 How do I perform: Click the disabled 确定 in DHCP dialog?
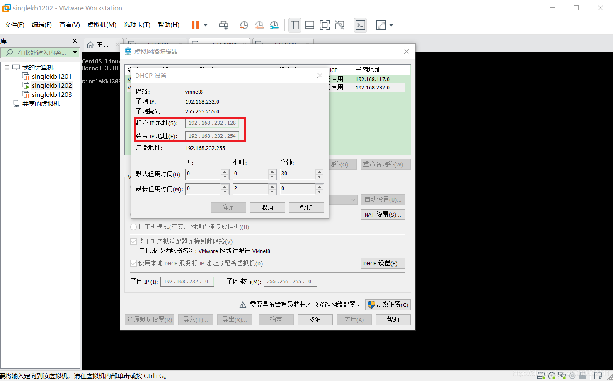click(228, 207)
